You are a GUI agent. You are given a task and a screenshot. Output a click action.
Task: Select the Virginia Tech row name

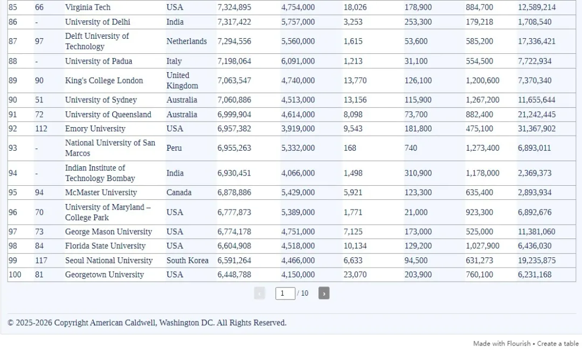tap(87, 8)
